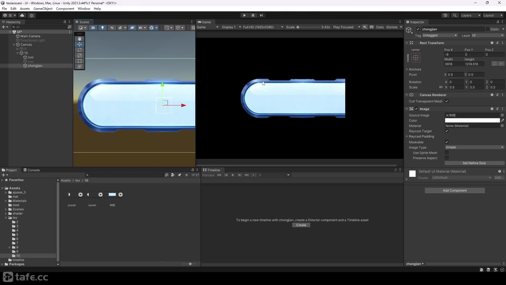Open the Image Type dropdown

tap(474, 147)
